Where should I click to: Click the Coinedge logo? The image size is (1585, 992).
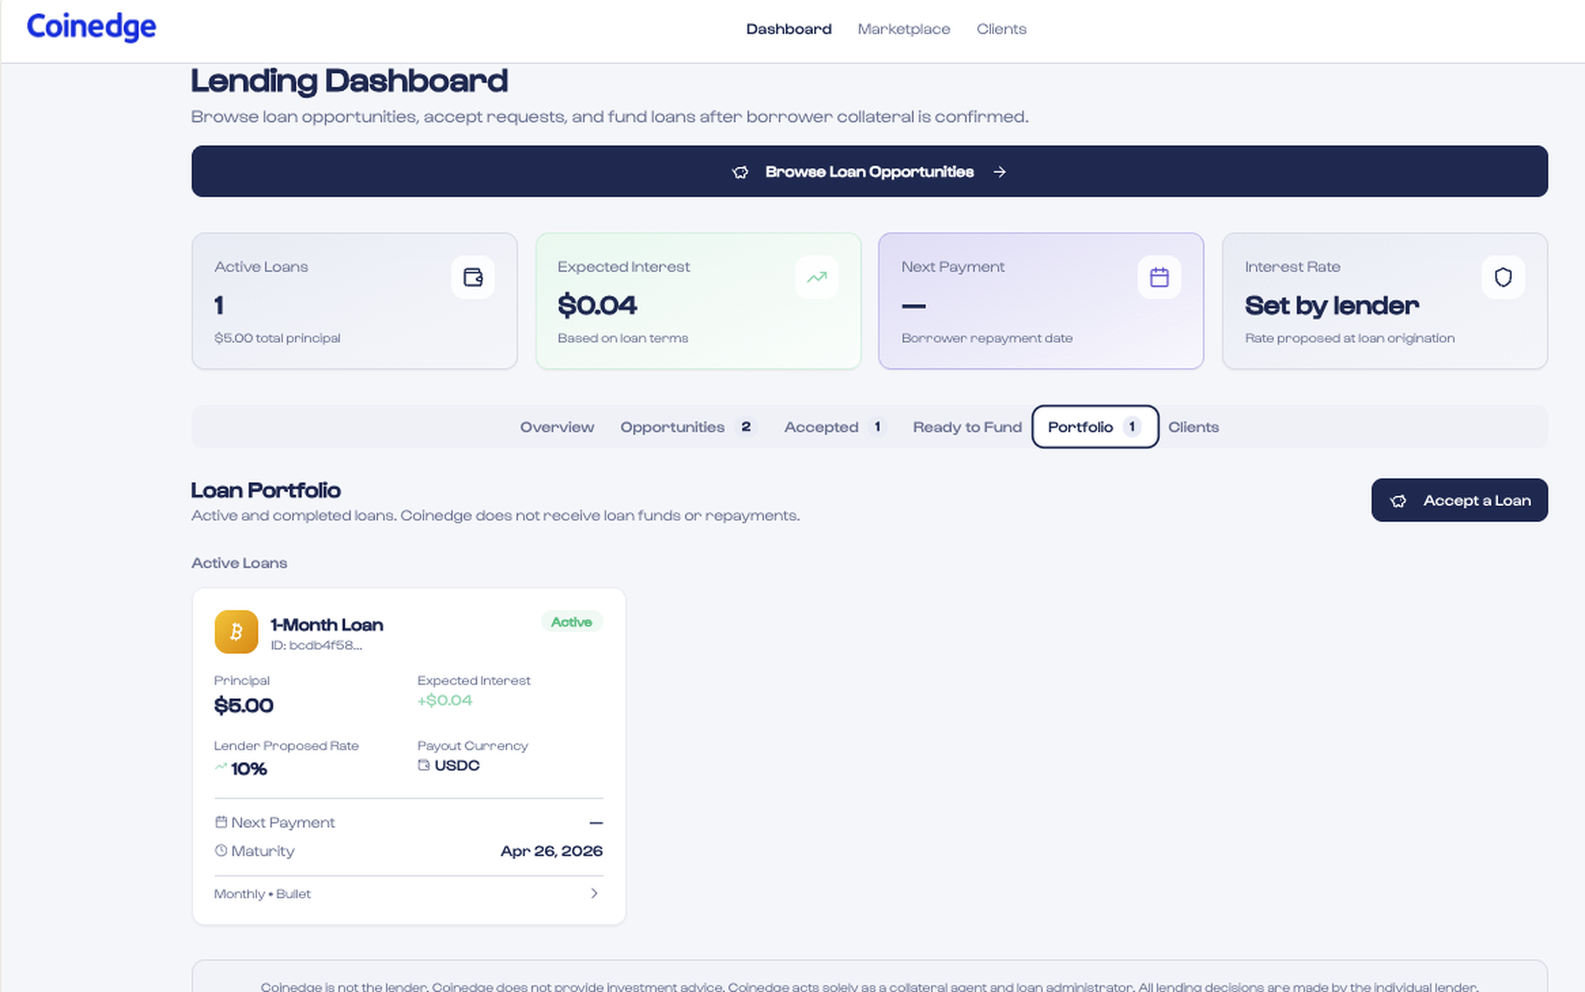coord(91,27)
